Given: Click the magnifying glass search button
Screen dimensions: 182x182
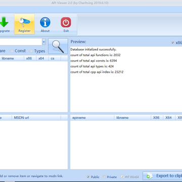Looking at the screenshot, I should (x=58, y=46).
